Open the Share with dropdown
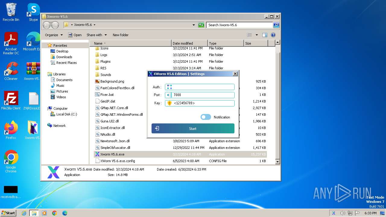The image size is (386, 217). [x=96, y=35]
